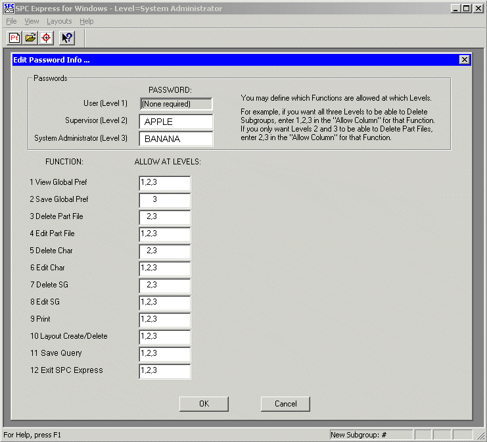Click the Edit Part File levels field
Image resolution: width=487 pixels, height=442 pixels.
[165, 234]
